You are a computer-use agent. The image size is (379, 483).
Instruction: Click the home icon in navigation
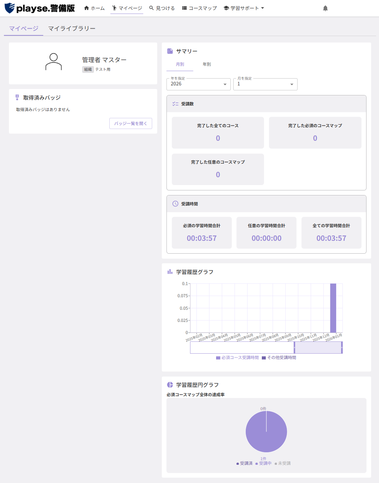click(86, 8)
